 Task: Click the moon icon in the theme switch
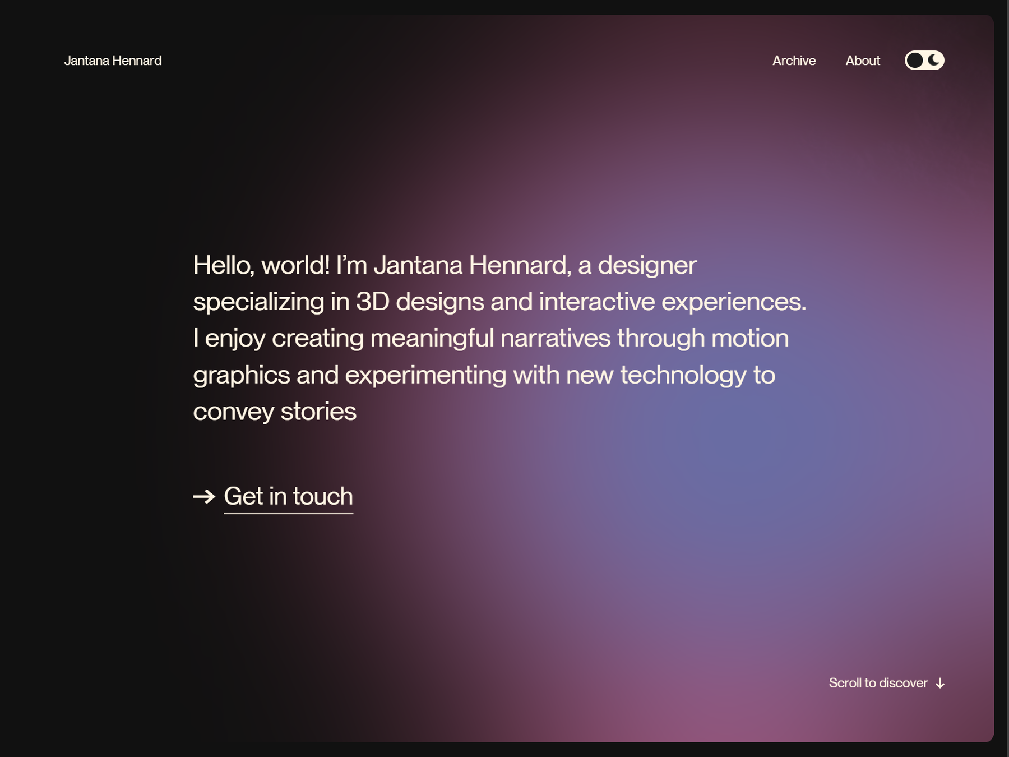(934, 60)
